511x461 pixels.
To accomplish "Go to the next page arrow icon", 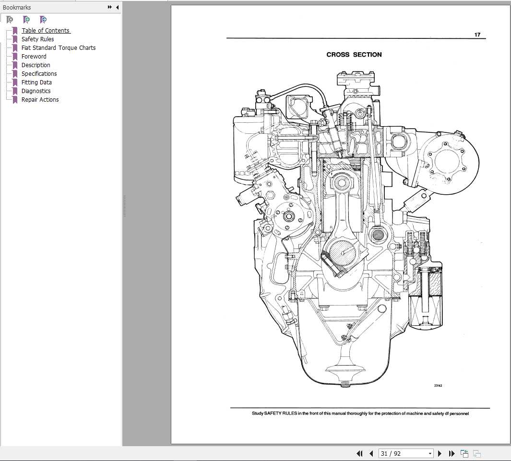I will click(x=440, y=453).
